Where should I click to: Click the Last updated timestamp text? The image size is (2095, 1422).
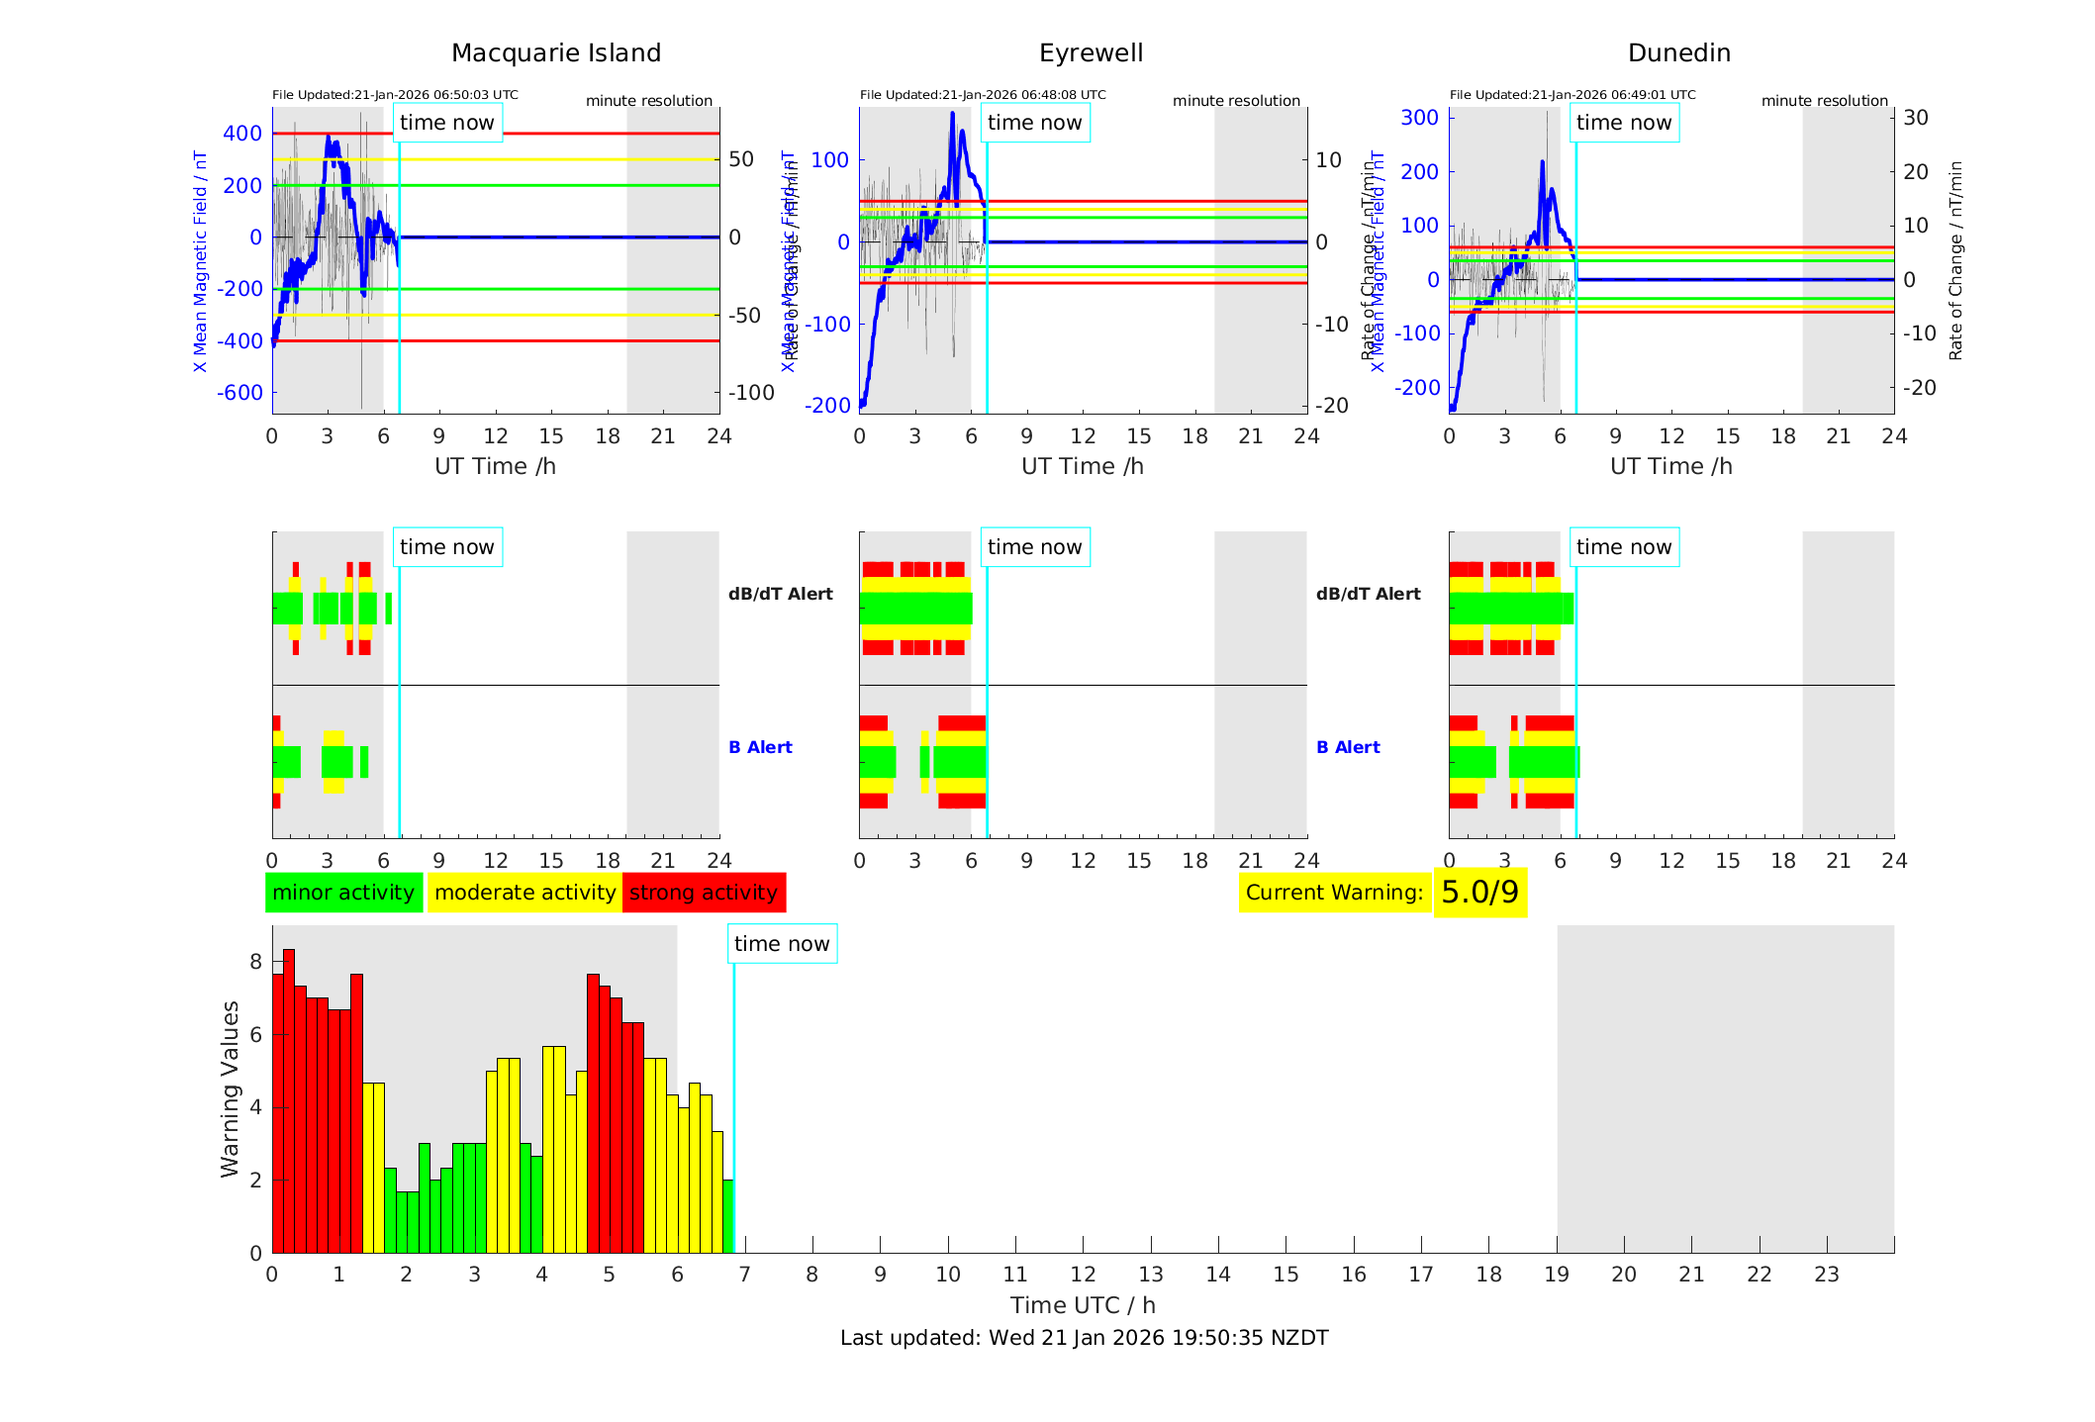pyautogui.click(x=1084, y=1338)
